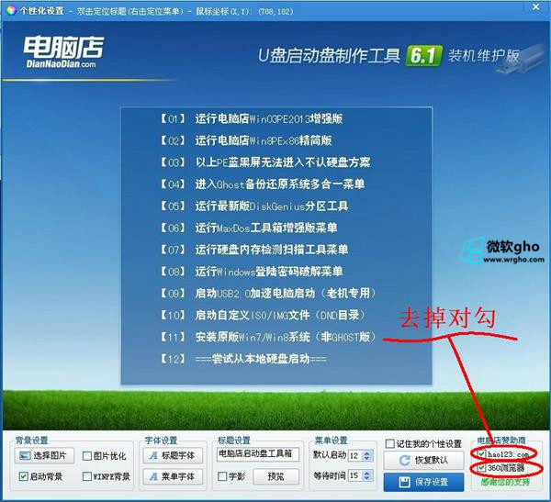Uncheck the 启动背景 checkbox

point(23,476)
